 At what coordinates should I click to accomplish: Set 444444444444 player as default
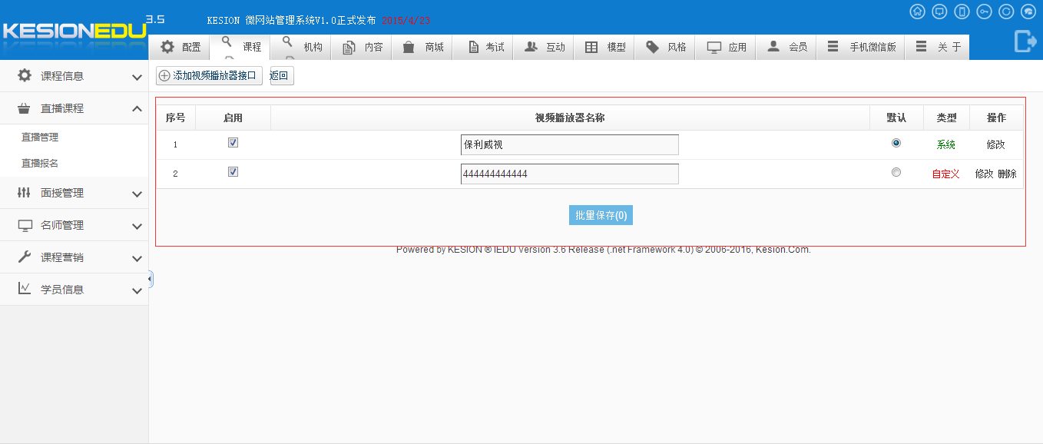896,173
